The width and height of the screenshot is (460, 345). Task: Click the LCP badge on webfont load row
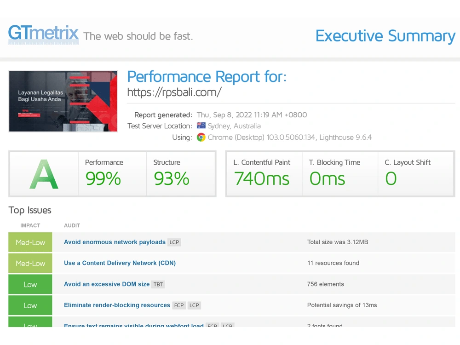click(228, 326)
